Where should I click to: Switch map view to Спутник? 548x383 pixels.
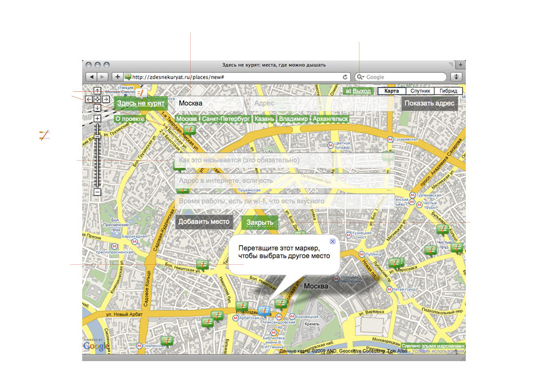(x=420, y=91)
